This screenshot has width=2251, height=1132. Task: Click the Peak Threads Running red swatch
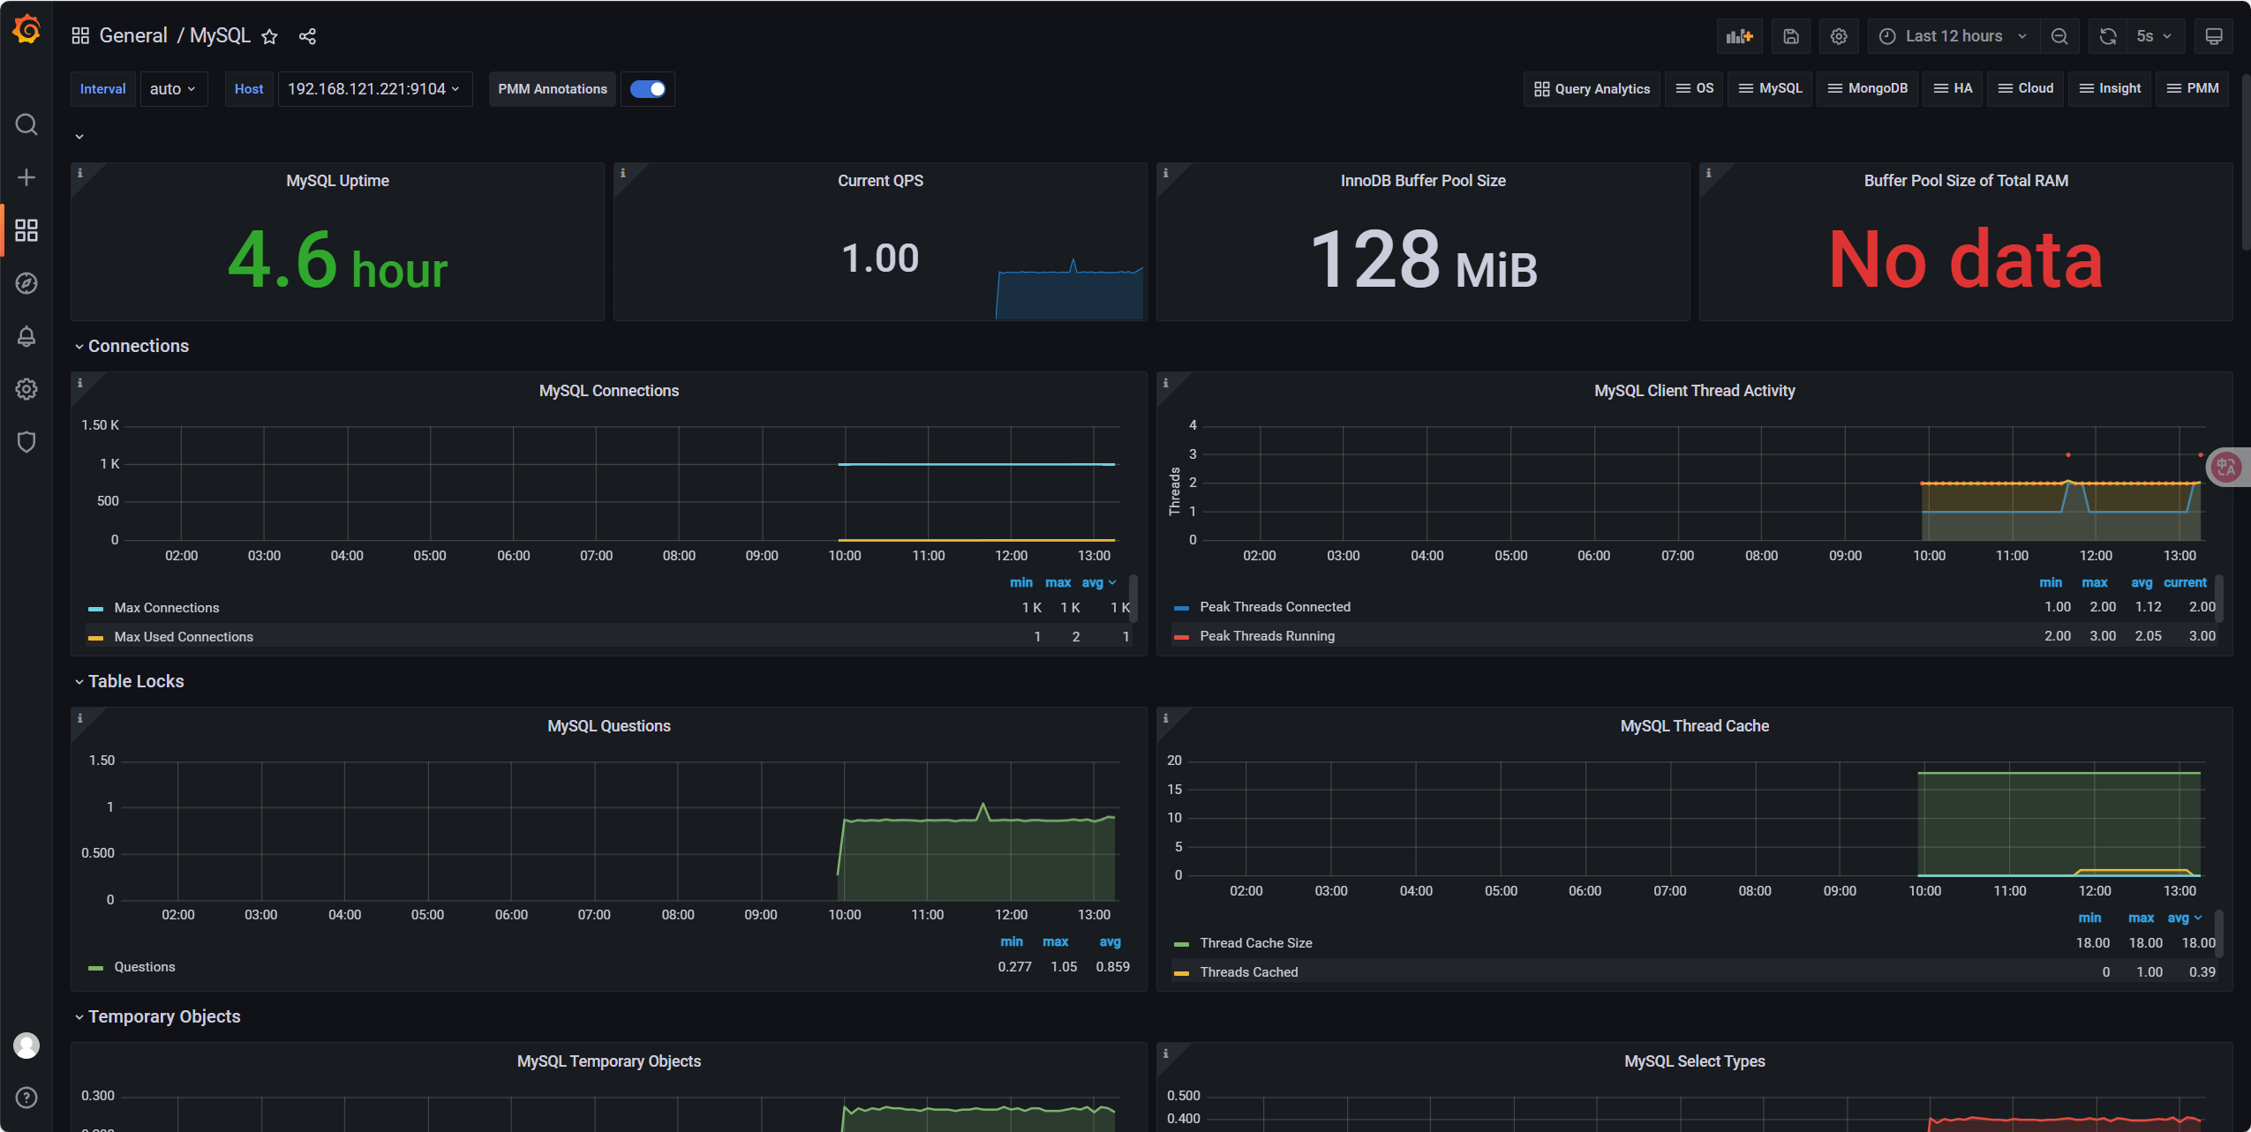[x=1181, y=637]
